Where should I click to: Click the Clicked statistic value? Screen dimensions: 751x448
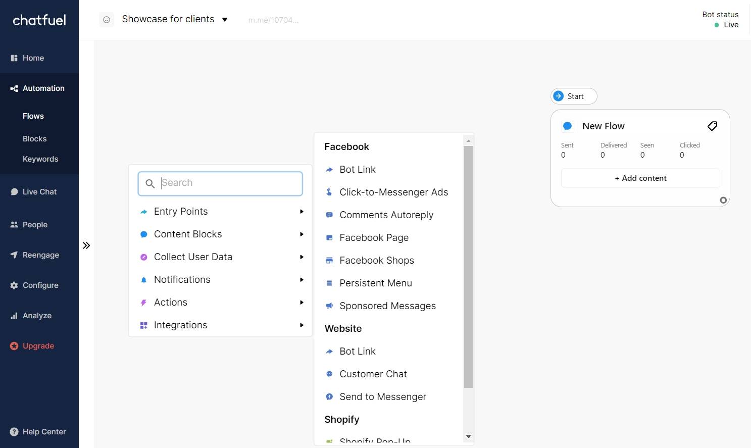point(682,155)
